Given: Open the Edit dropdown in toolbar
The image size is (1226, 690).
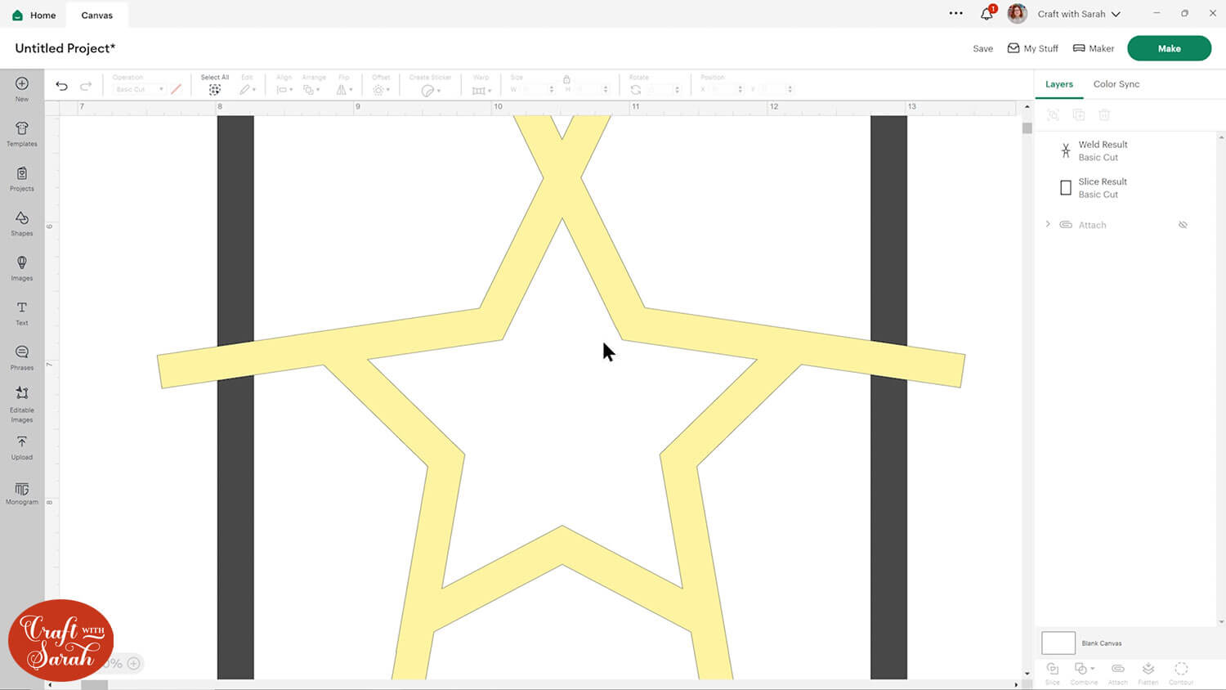Looking at the screenshot, I should pyautogui.click(x=248, y=89).
